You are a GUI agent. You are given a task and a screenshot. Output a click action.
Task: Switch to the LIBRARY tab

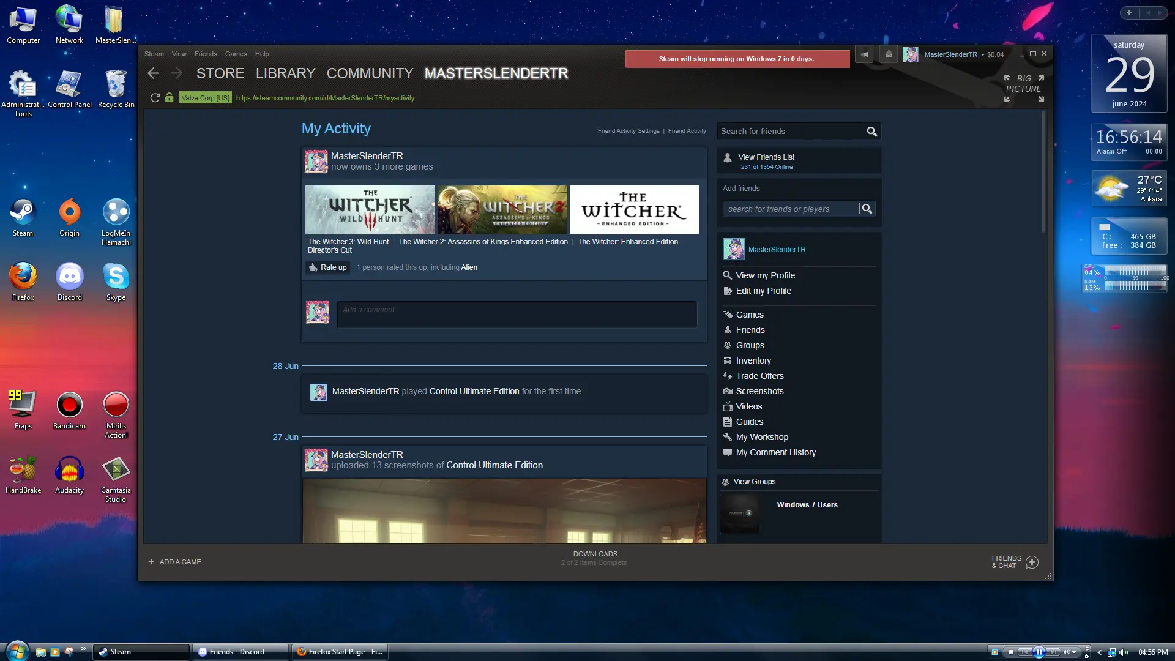click(285, 73)
